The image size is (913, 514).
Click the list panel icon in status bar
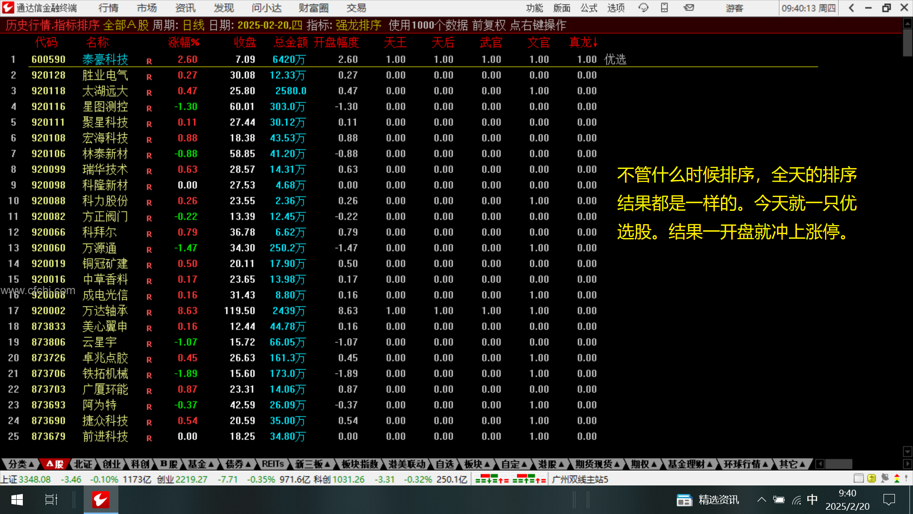pos(858,479)
